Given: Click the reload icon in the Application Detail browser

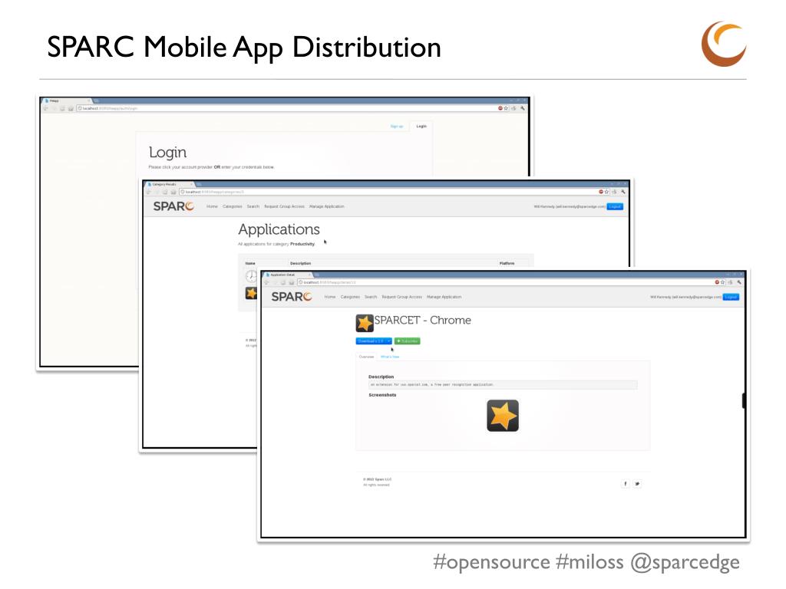Looking at the screenshot, I should click(x=283, y=282).
